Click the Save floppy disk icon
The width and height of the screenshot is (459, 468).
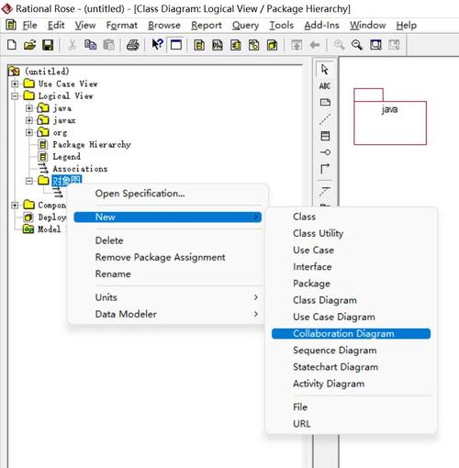48,45
